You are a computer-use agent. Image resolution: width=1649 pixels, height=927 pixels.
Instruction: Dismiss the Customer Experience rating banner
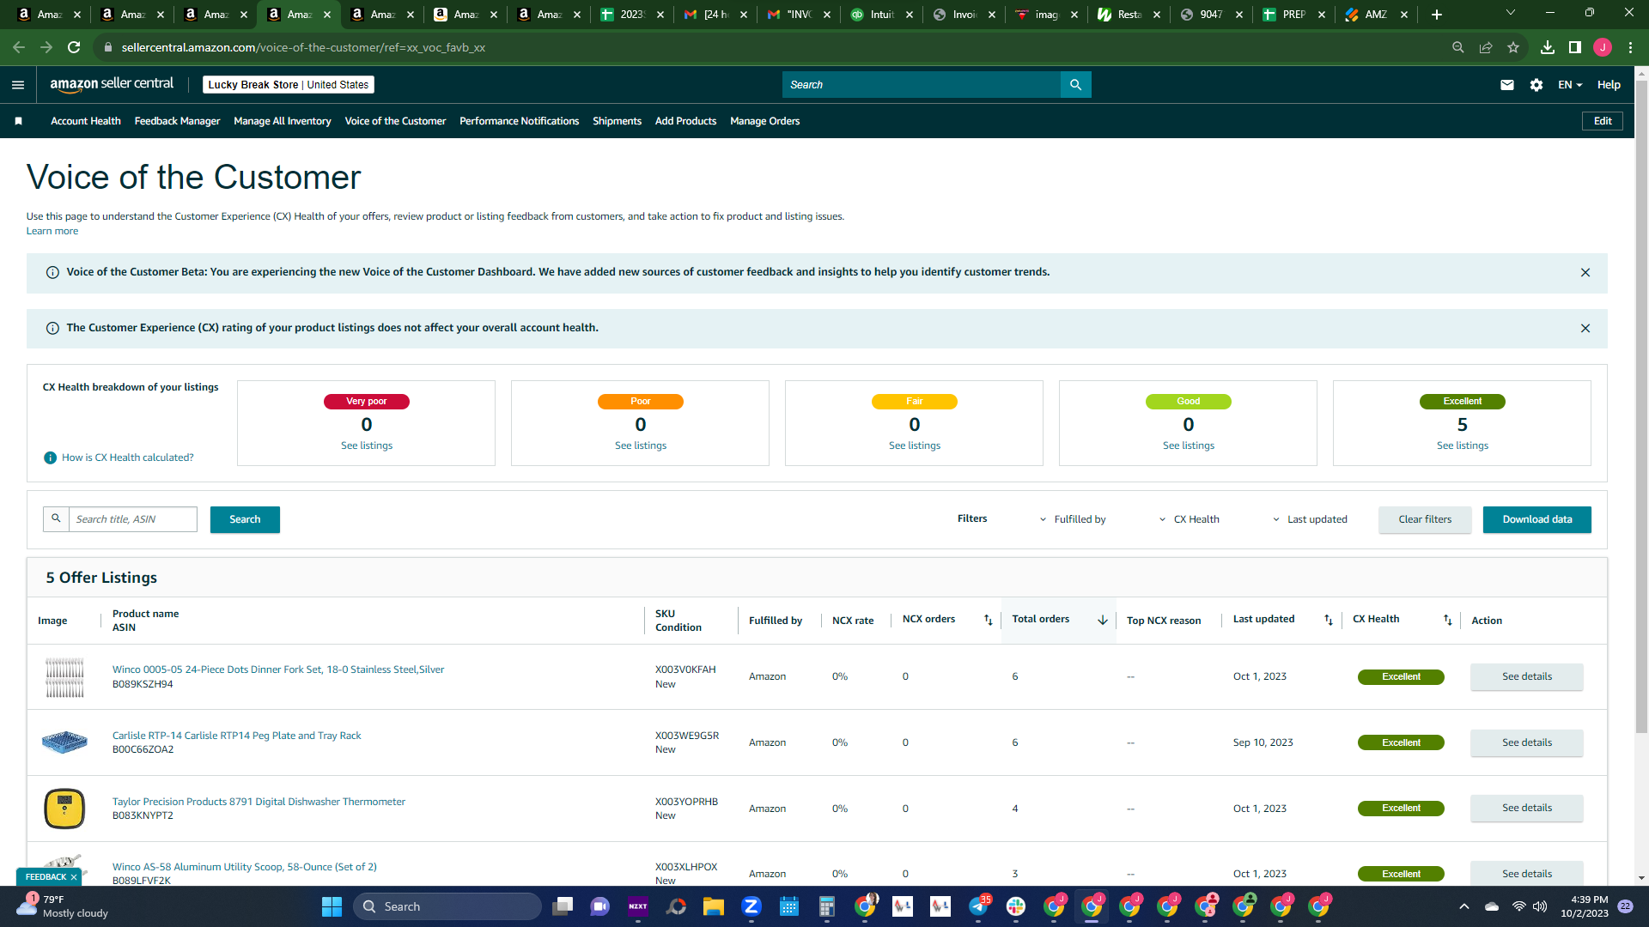click(x=1585, y=329)
